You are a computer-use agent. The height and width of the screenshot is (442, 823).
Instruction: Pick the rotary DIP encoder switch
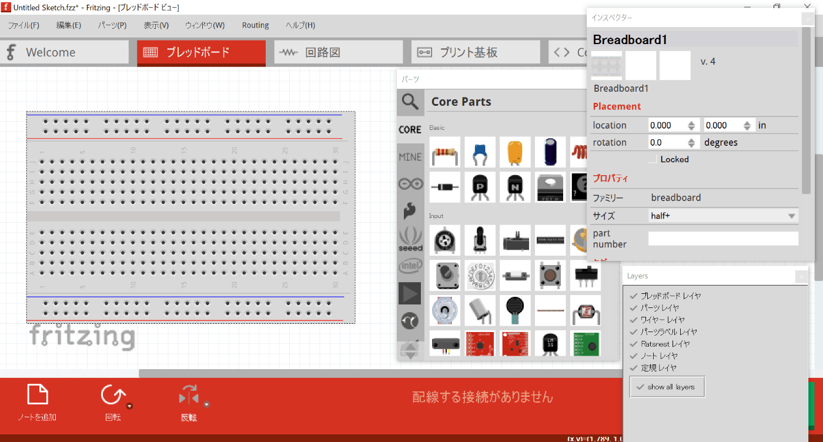point(480,275)
